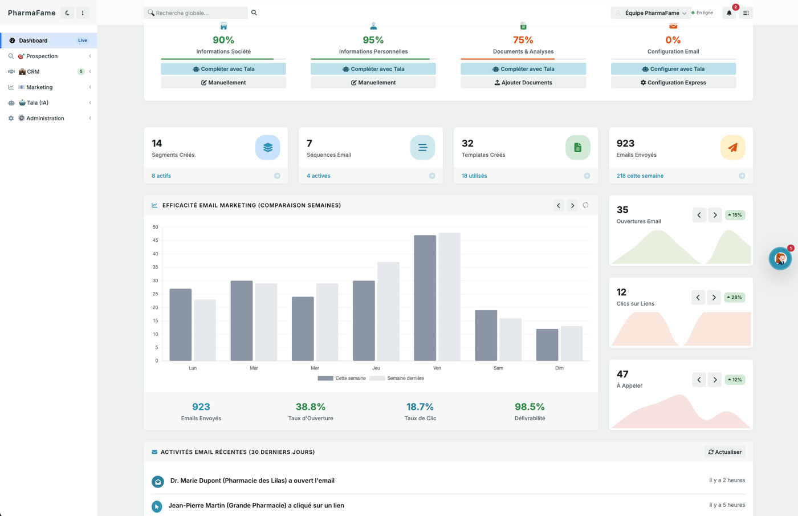Open the 218 cette semaine link
The height and width of the screenshot is (516, 798).
tap(640, 176)
